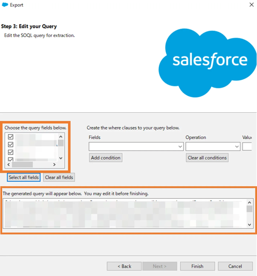Toggle the partially visible fourth field checkbox
Image resolution: width=257 pixels, height=276 pixels.
[x=10, y=159]
